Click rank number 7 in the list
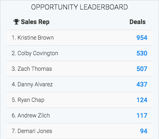The image size is (159, 139). click(14, 131)
